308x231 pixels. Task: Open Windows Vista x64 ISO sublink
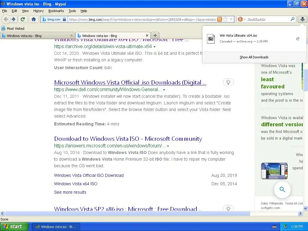click(x=75, y=184)
